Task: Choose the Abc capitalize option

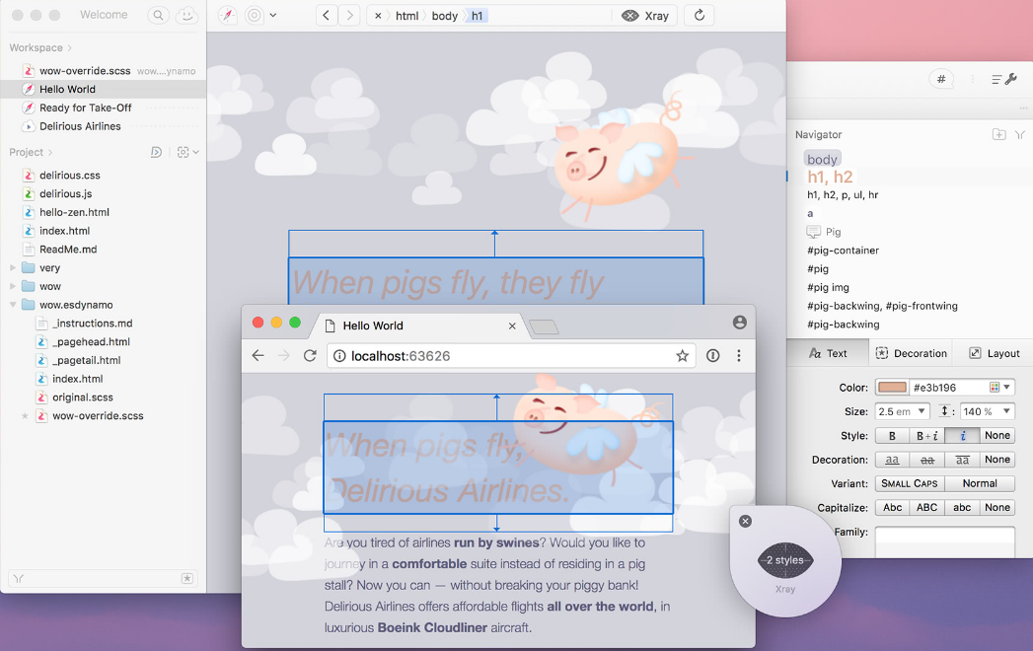Action: [x=892, y=507]
